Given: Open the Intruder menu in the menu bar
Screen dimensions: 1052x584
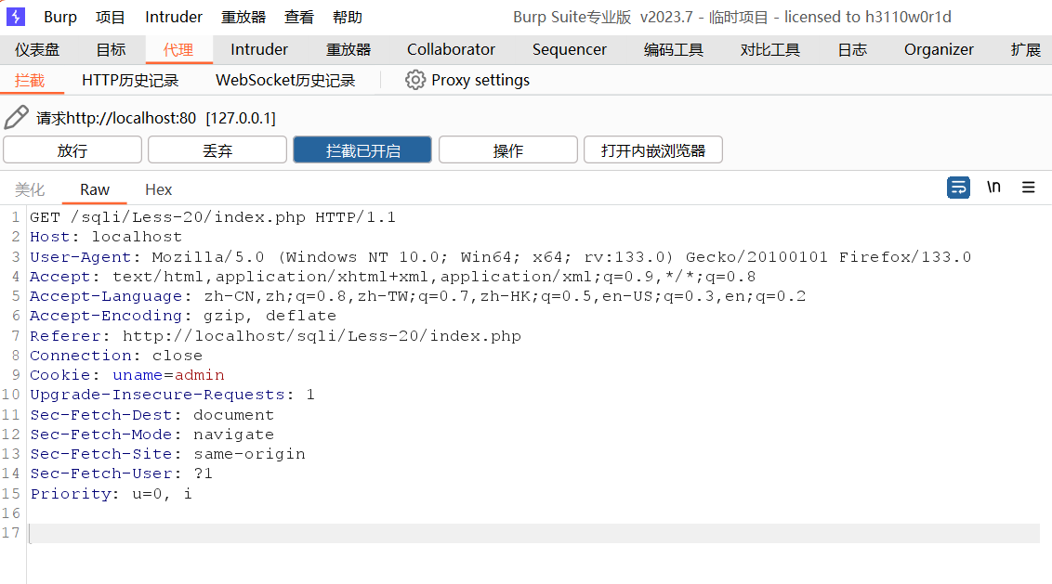Looking at the screenshot, I should tap(174, 17).
